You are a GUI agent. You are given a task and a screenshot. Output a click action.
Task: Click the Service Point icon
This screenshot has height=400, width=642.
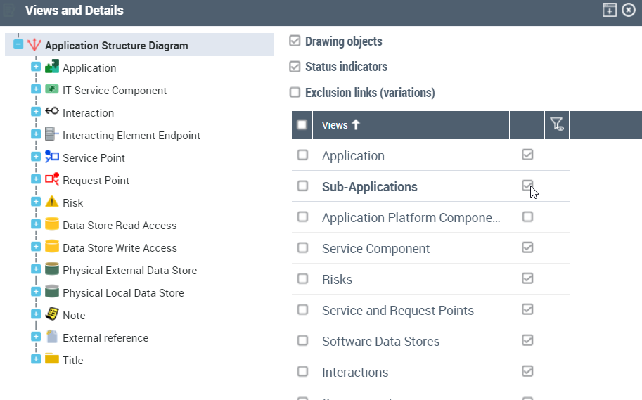[52, 157]
